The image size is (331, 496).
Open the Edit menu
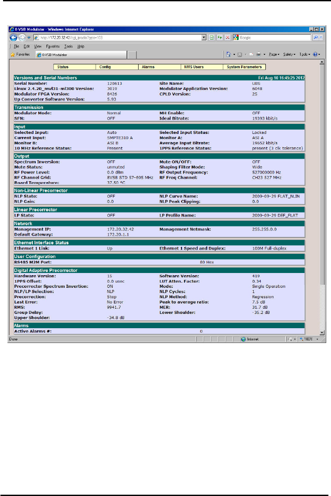pyautogui.click(x=26, y=47)
